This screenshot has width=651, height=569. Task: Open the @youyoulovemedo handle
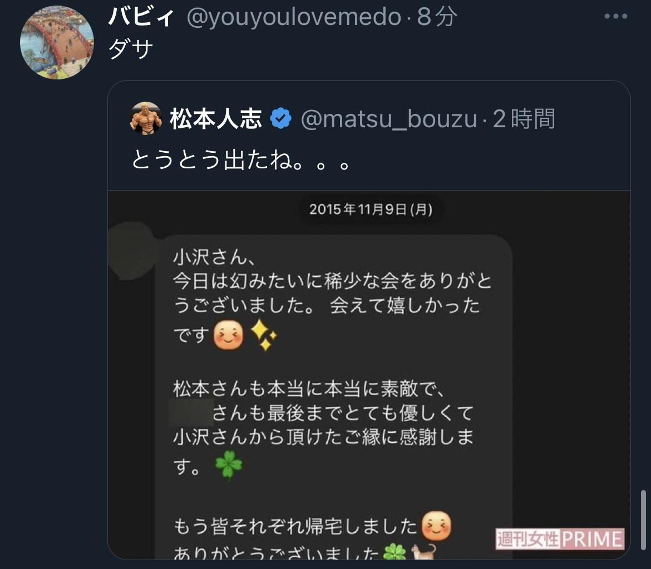294,17
